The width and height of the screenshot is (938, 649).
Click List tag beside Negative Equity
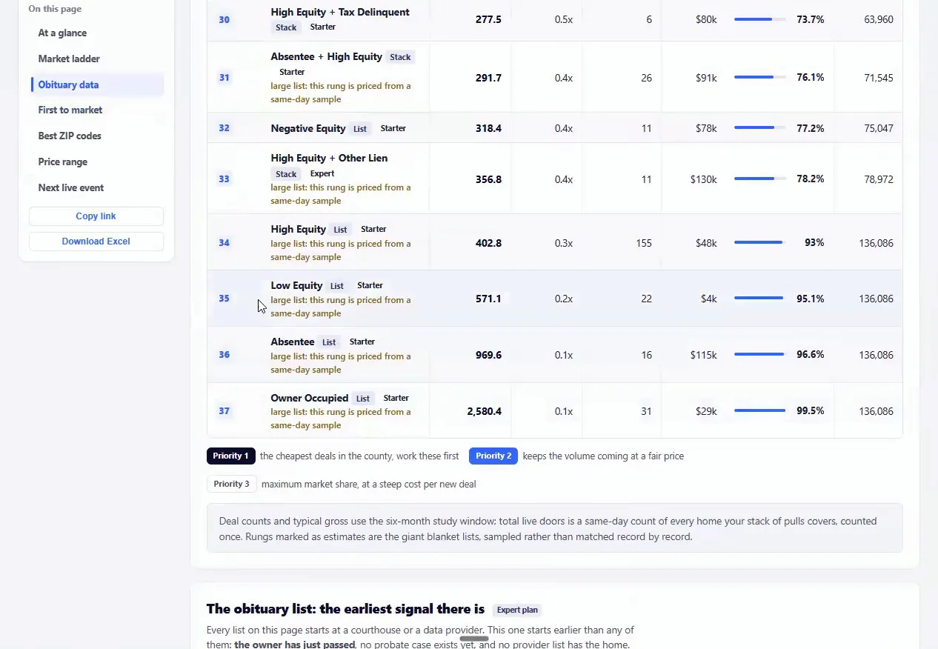pyautogui.click(x=360, y=129)
